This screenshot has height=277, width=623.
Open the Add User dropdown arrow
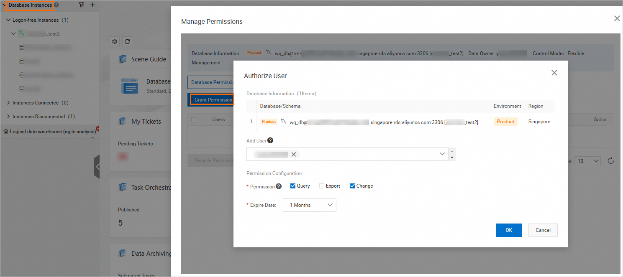pyautogui.click(x=442, y=154)
